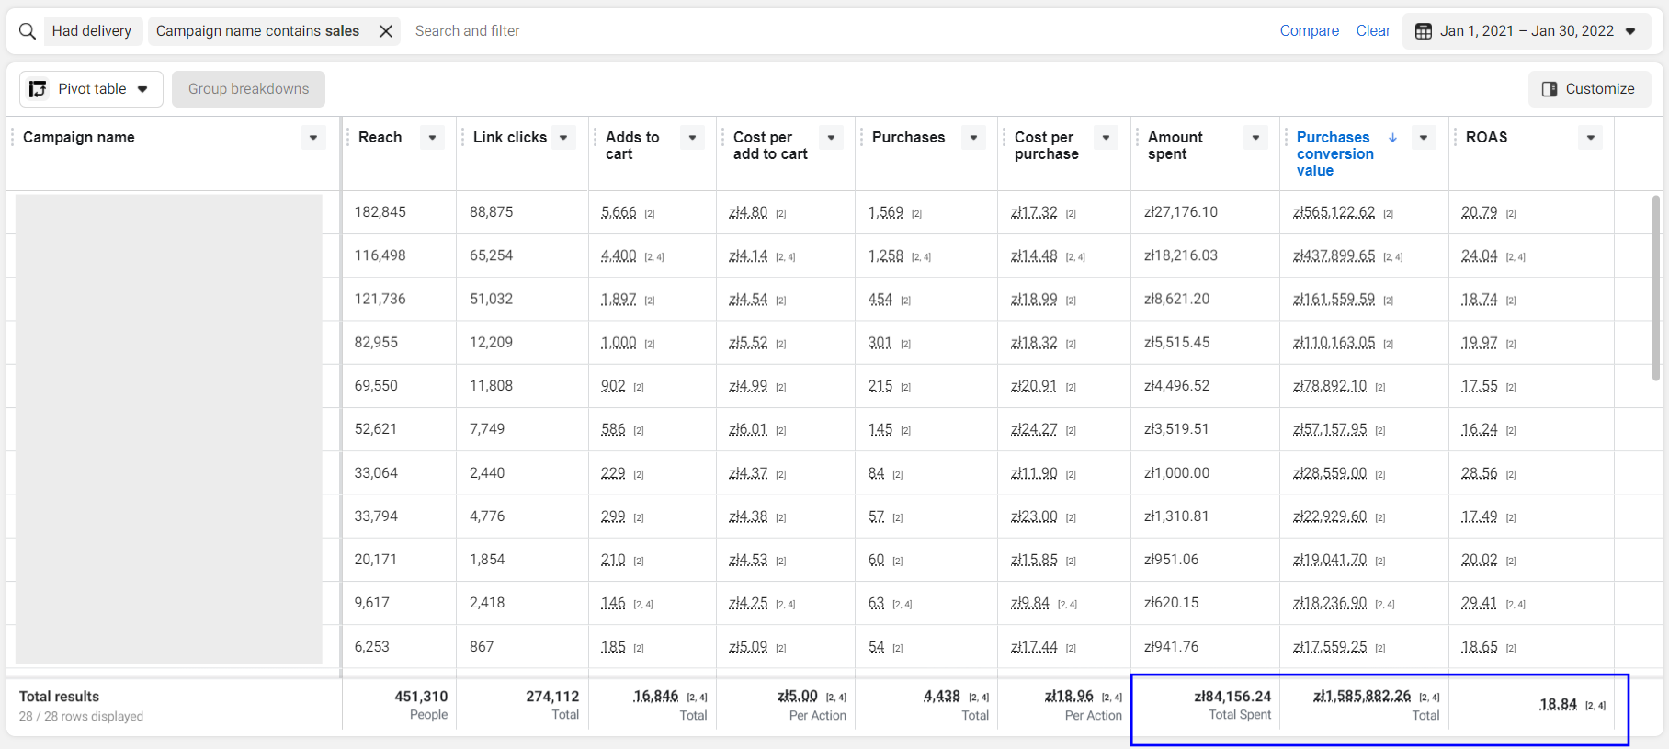Click the Amount spent column header
This screenshot has width=1669, height=749.
[x=1175, y=145]
